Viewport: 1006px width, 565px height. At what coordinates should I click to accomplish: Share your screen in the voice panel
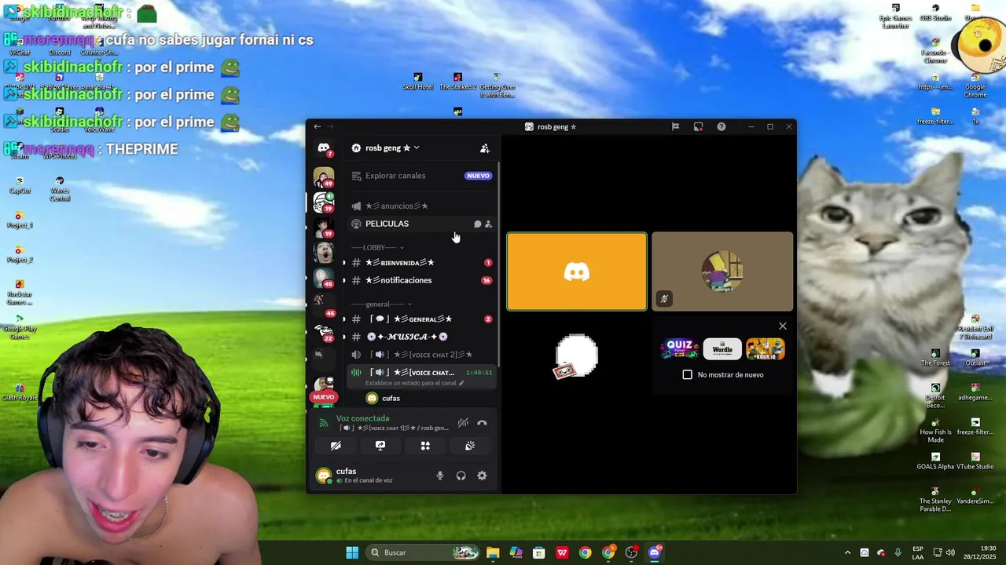pos(380,446)
